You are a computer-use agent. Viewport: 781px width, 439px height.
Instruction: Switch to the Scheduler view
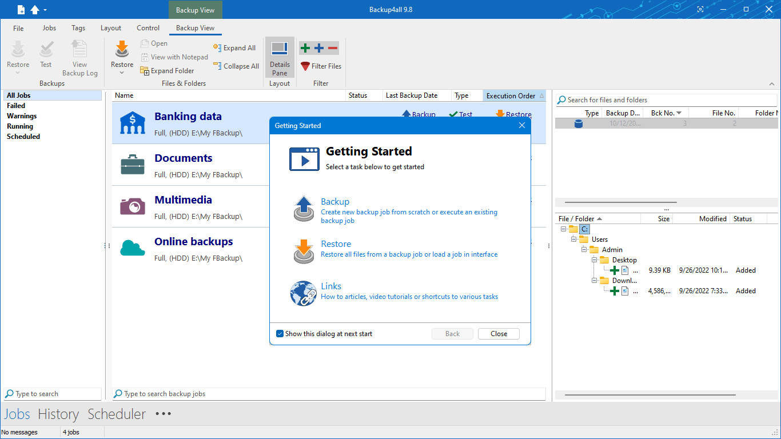pyautogui.click(x=117, y=414)
